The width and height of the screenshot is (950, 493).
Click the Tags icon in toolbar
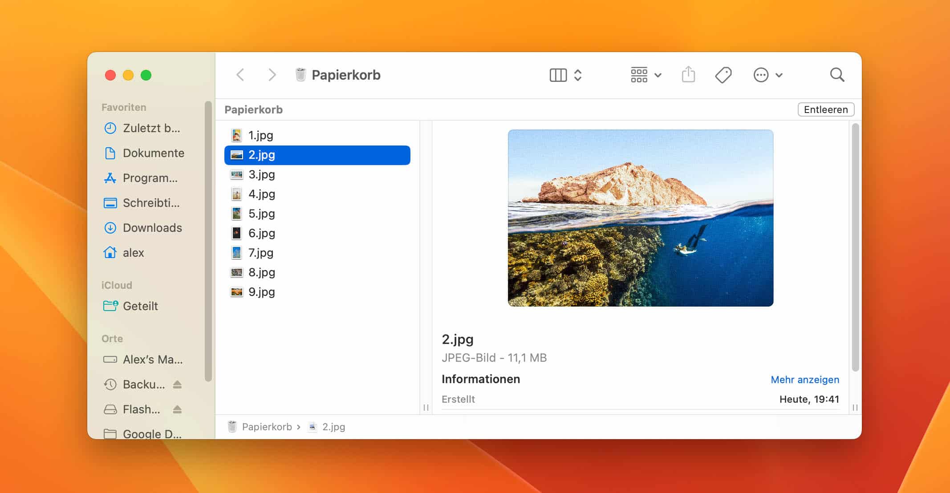tap(723, 75)
